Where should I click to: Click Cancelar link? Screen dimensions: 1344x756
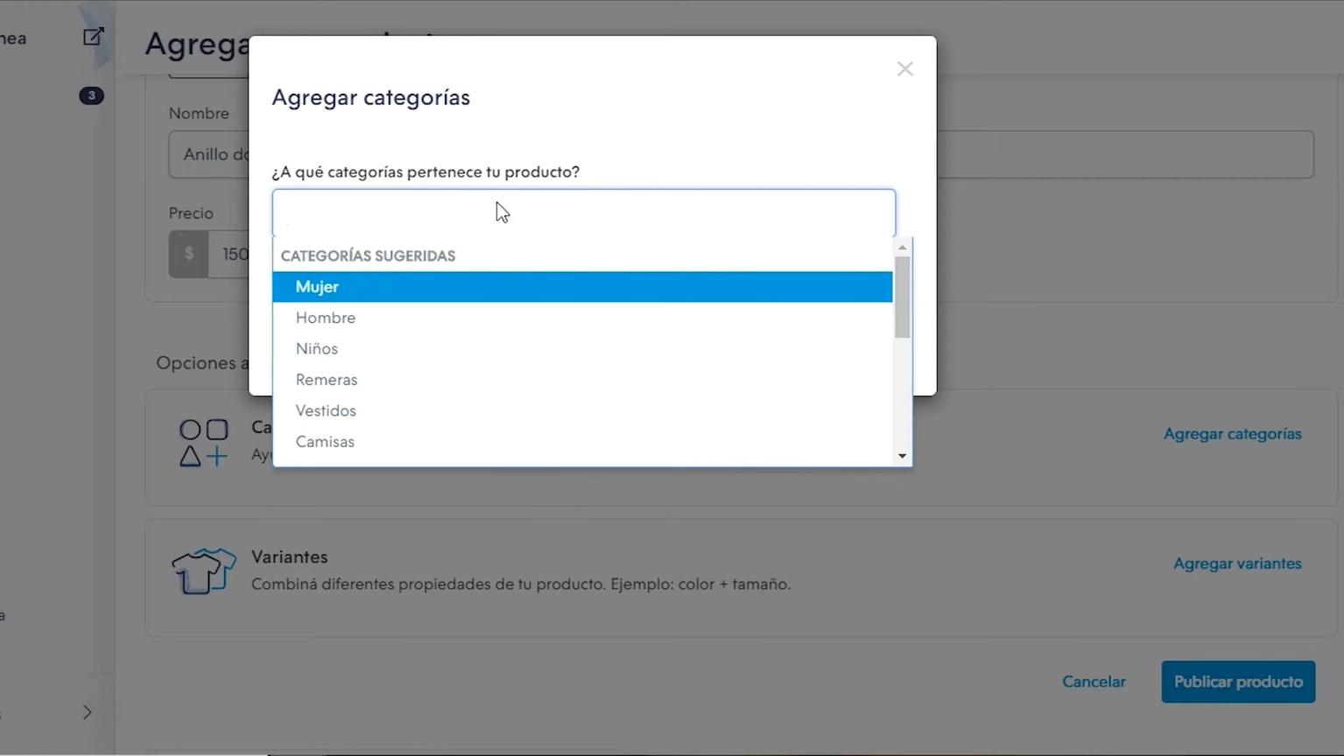click(x=1094, y=682)
